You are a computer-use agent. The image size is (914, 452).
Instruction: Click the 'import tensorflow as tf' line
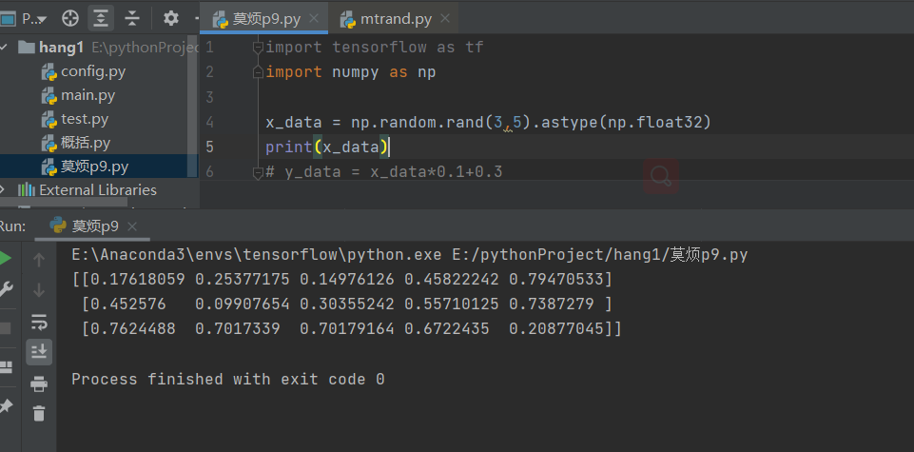pos(375,48)
